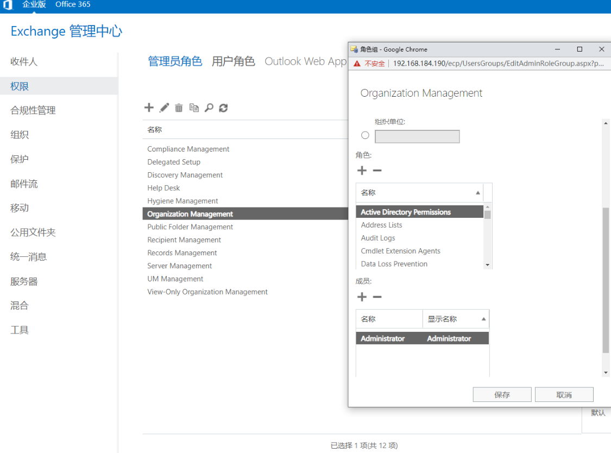Sort members by 显示名称 column header
The image size is (611, 453).
pos(456,319)
